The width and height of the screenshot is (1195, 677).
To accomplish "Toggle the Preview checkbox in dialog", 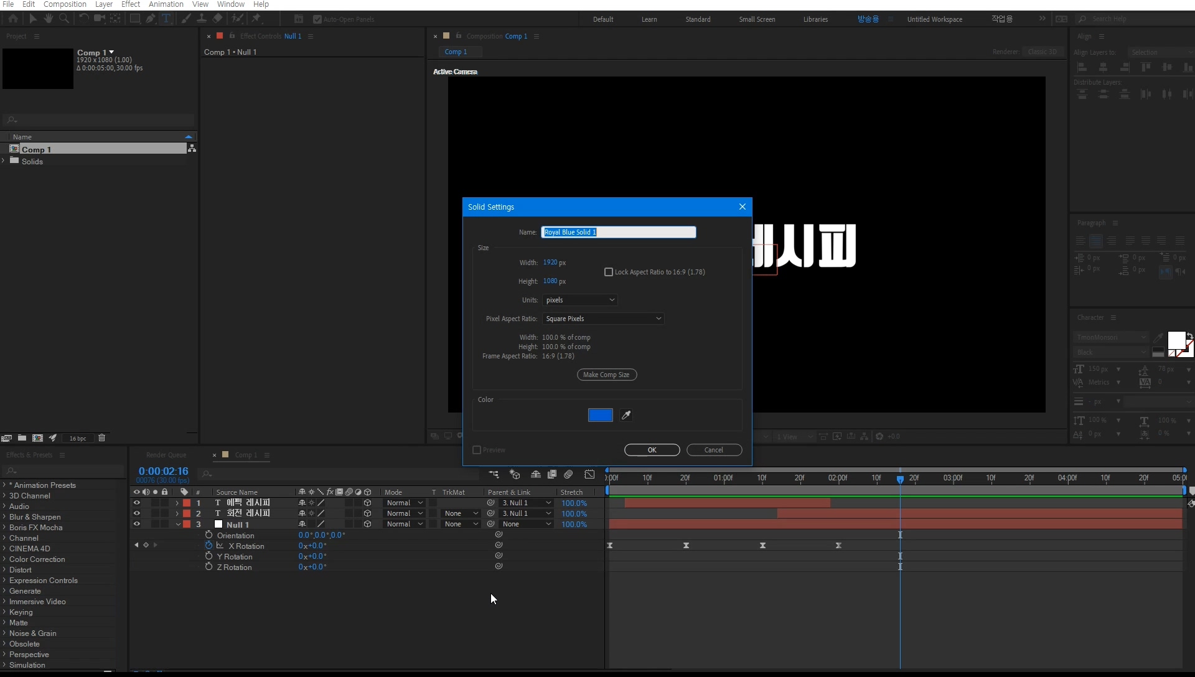I will pyautogui.click(x=477, y=450).
